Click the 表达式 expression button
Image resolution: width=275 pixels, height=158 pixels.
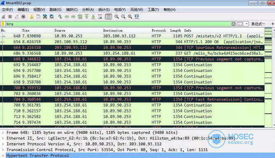[x=258, y=24]
